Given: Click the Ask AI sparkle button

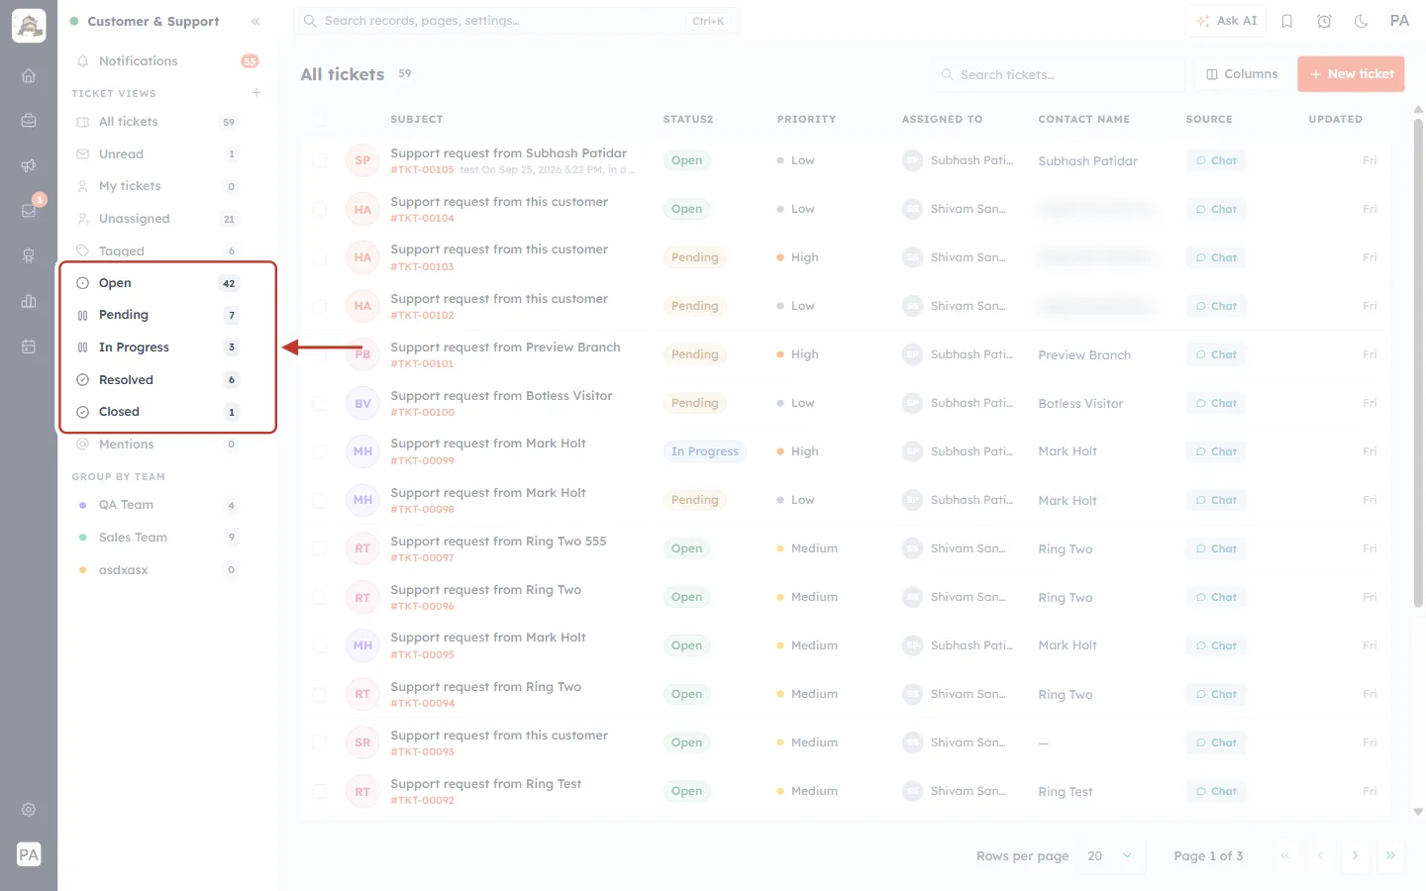Looking at the screenshot, I should [x=1226, y=21].
